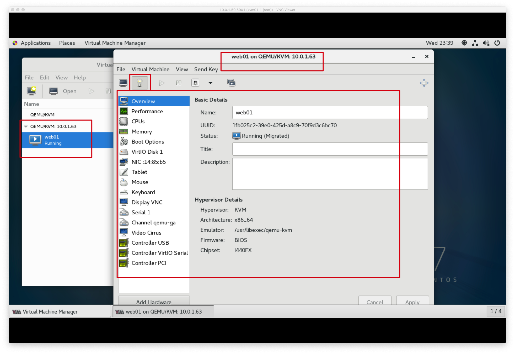Select Channel qemu-ga entry
The image size is (515, 354).
(154, 222)
